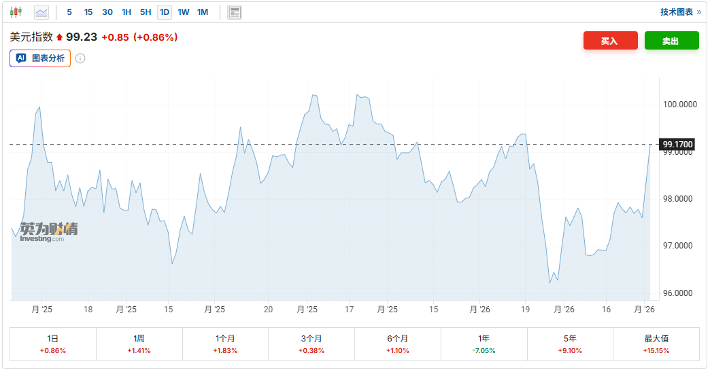
Task: Switch to candlestick chart type
Action: click(16, 12)
